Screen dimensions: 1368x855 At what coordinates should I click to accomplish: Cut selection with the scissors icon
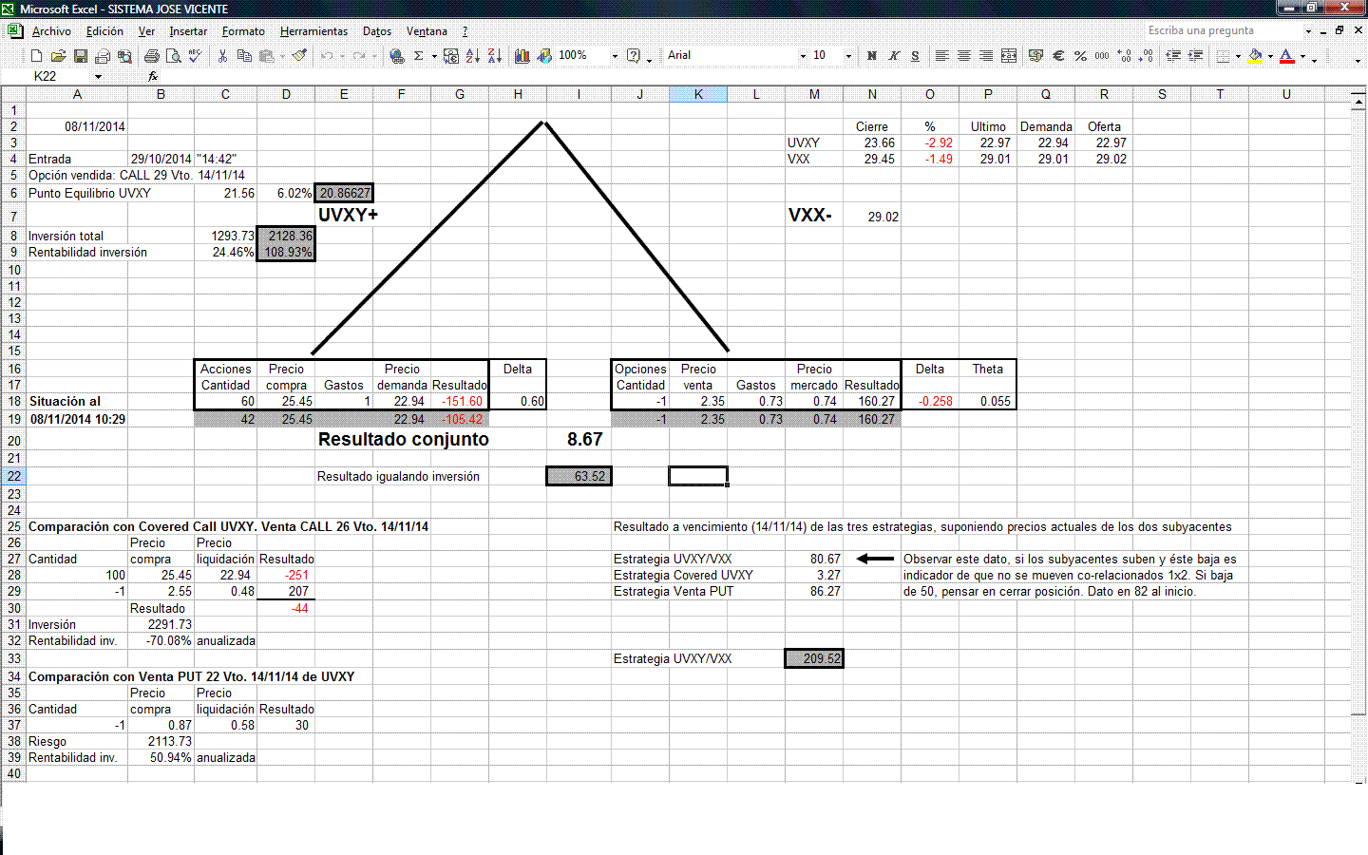tap(222, 56)
